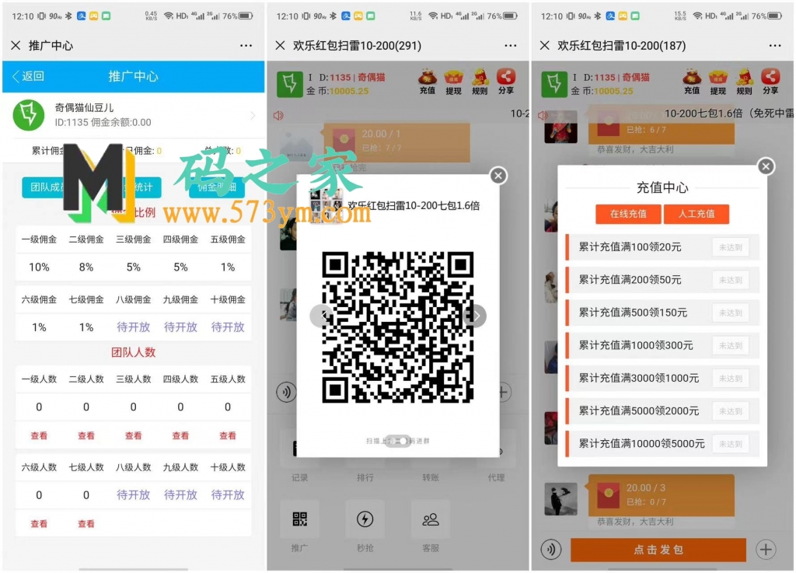Screen dimensions: 796x573
Task: Tap the 分享 share icon in the middle screen
Action: click(x=506, y=82)
